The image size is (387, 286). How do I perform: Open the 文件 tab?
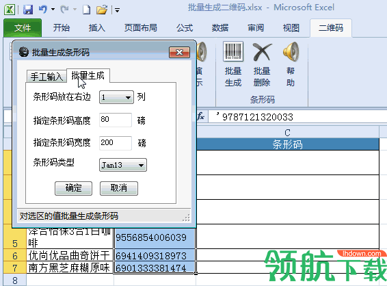pyautogui.click(x=23, y=28)
